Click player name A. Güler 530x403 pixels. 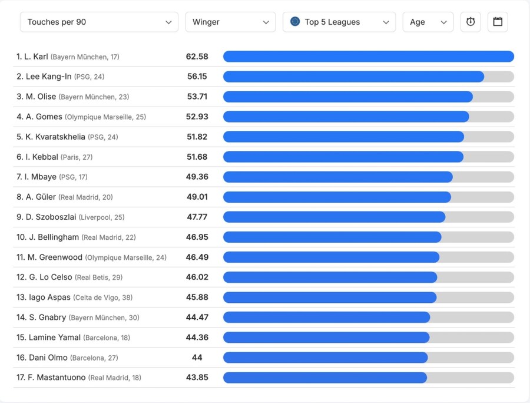41,197
